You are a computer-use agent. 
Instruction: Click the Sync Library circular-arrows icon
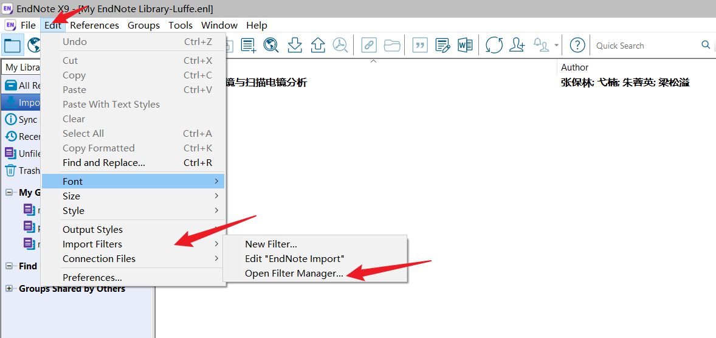point(494,45)
